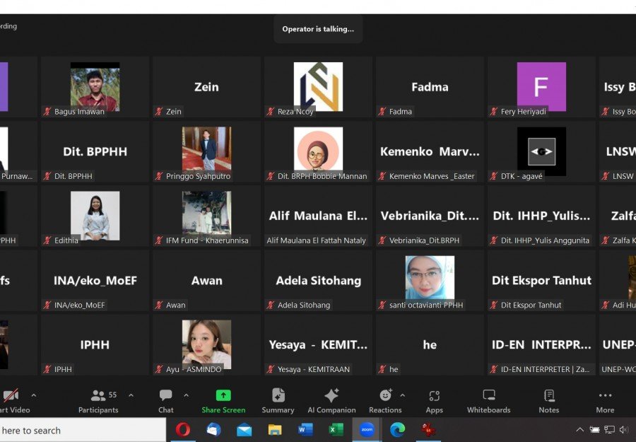Expand the video options arrow
The image size is (636, 442).
[x=33, y=395]
